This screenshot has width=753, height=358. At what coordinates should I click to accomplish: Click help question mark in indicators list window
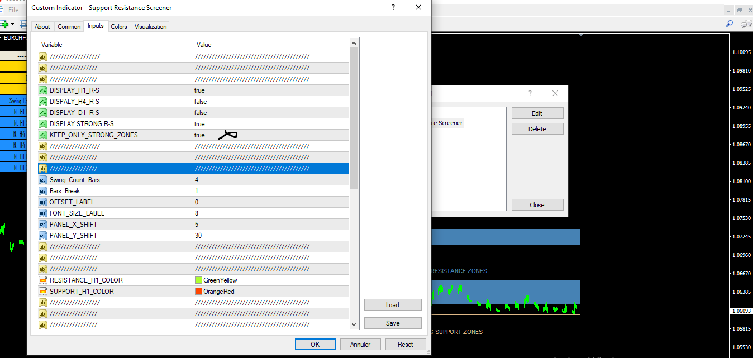pos(530,94)
